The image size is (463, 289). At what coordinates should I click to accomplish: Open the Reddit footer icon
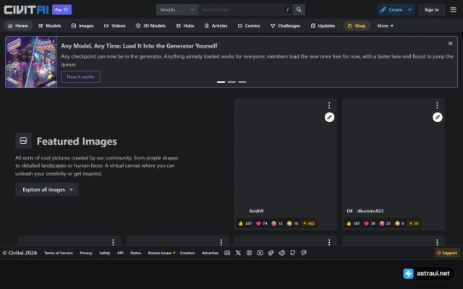(x=281, y=253)
